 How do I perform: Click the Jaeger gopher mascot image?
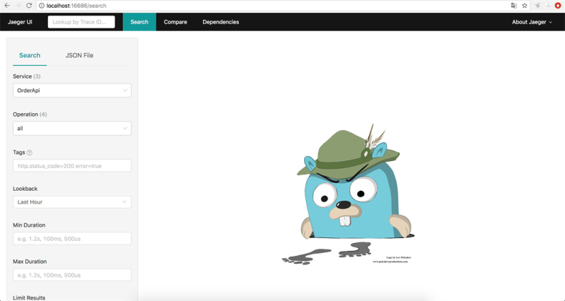tap(349, 194)
